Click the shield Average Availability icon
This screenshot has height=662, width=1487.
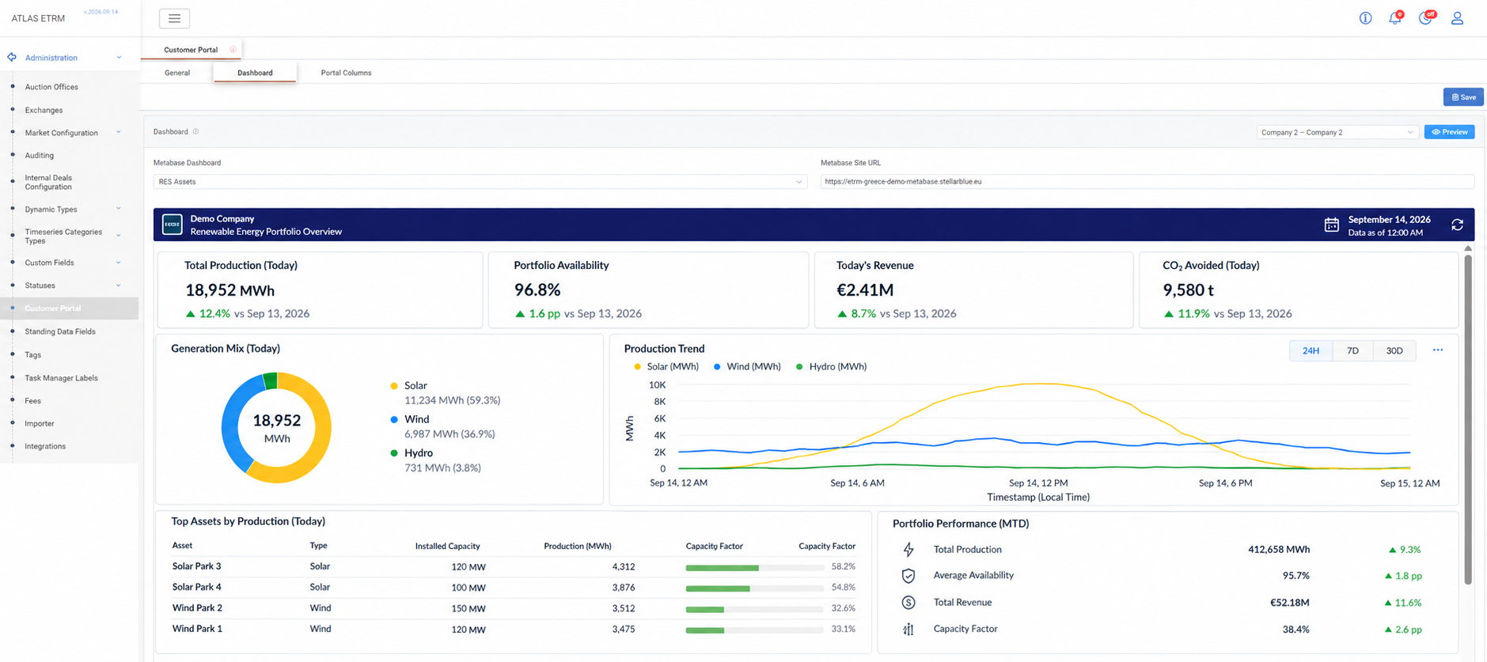click(909, 576)
